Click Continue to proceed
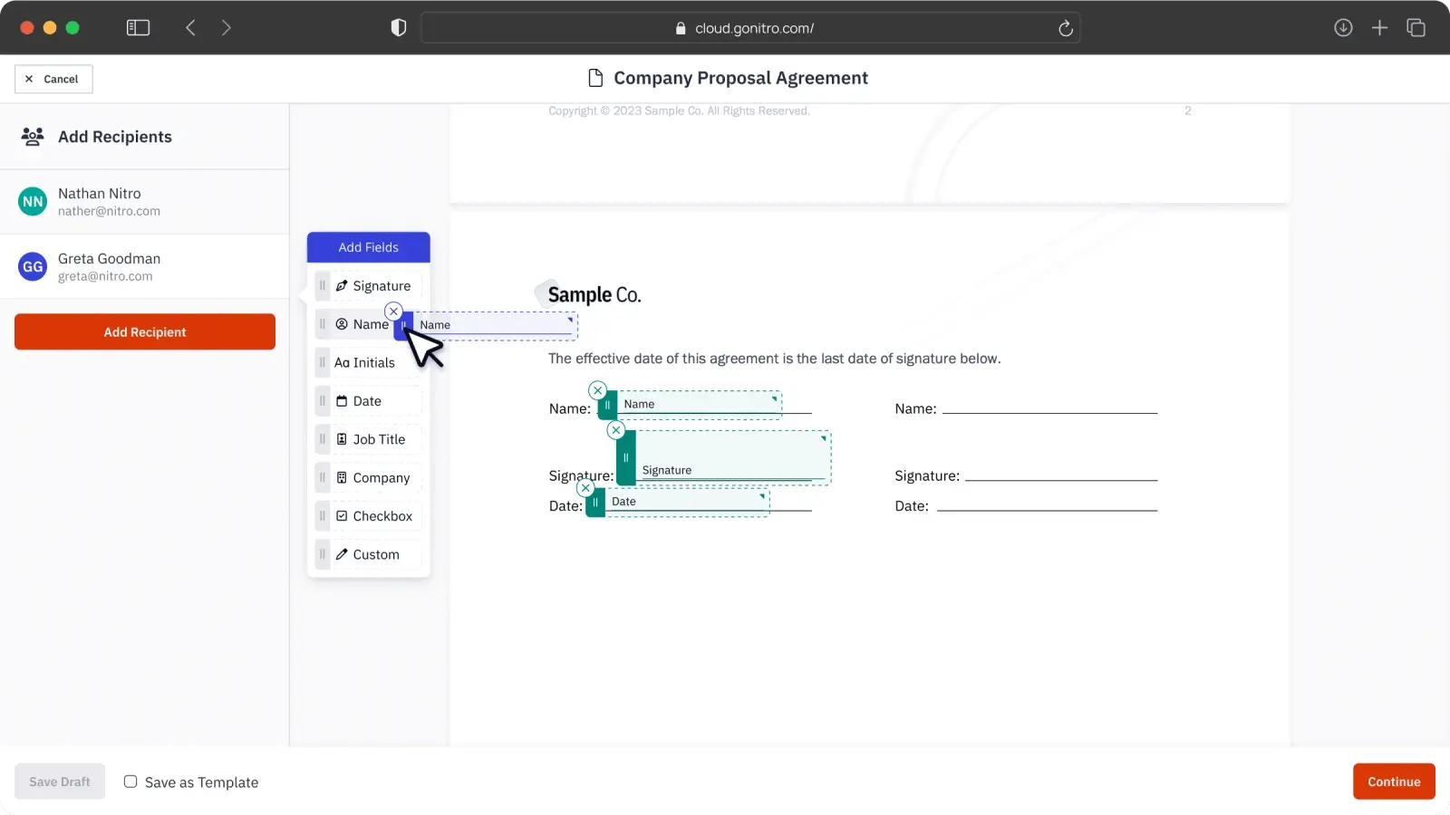This screenshot has width=1450, height=815. [x=1393, y=781]
